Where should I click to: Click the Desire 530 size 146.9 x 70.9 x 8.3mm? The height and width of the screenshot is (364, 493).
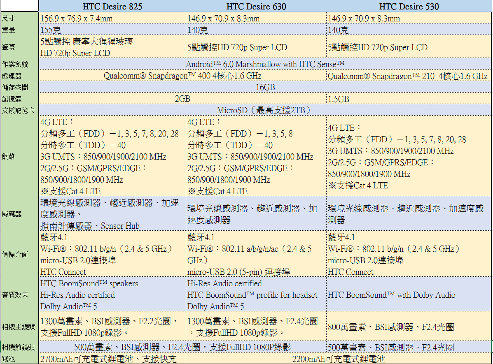click(x=409, y=18)
